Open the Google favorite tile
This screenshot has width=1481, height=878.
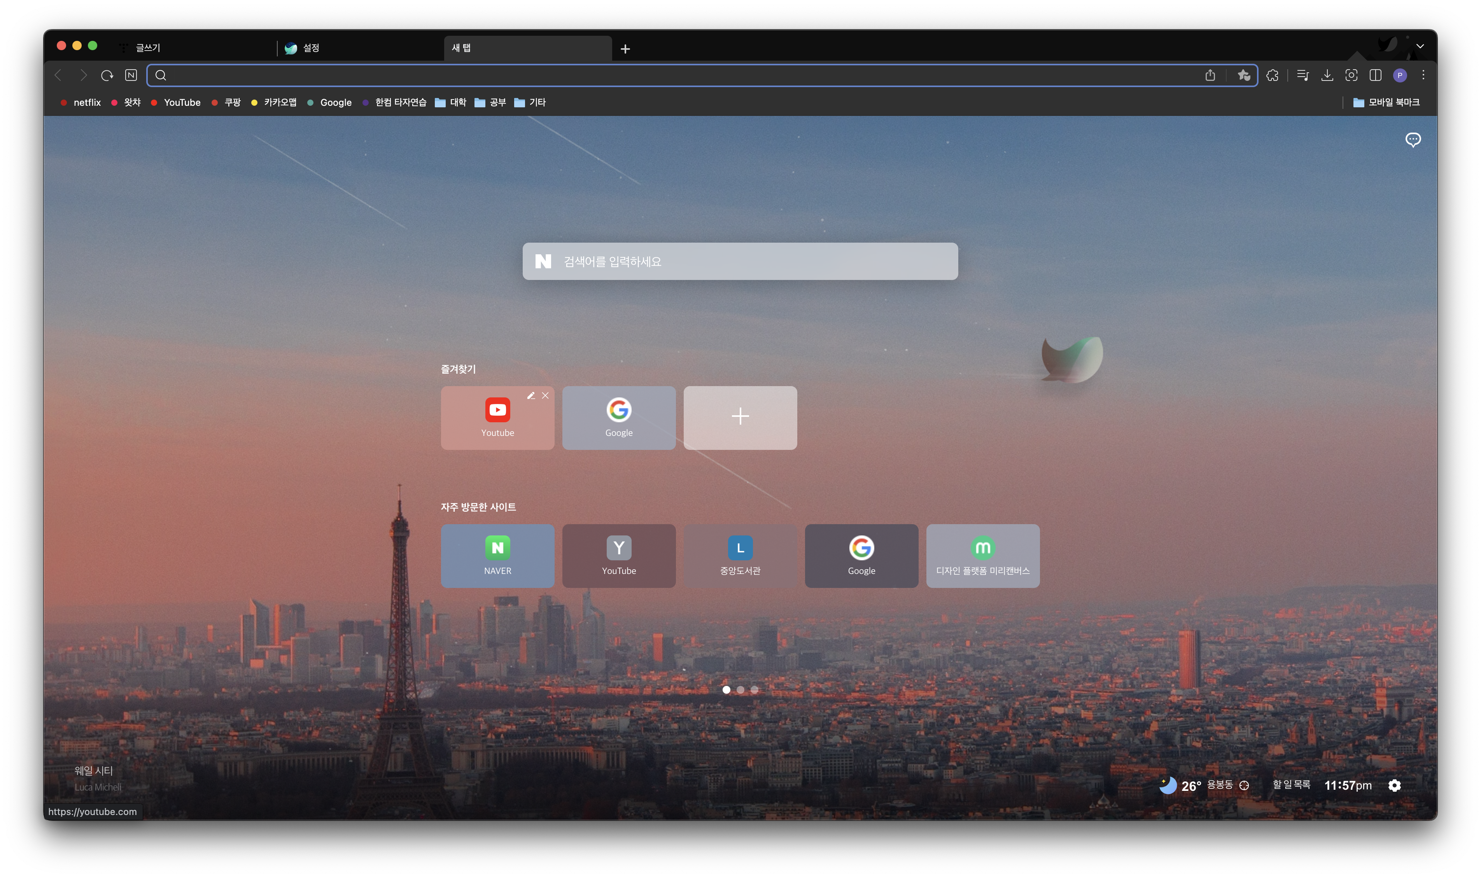point(618,418)
